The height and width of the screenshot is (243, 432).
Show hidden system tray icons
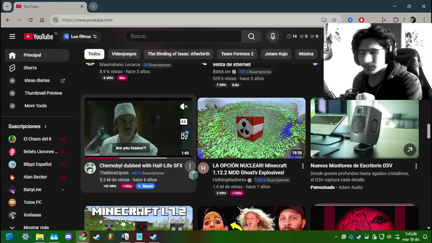coord(336,237)
